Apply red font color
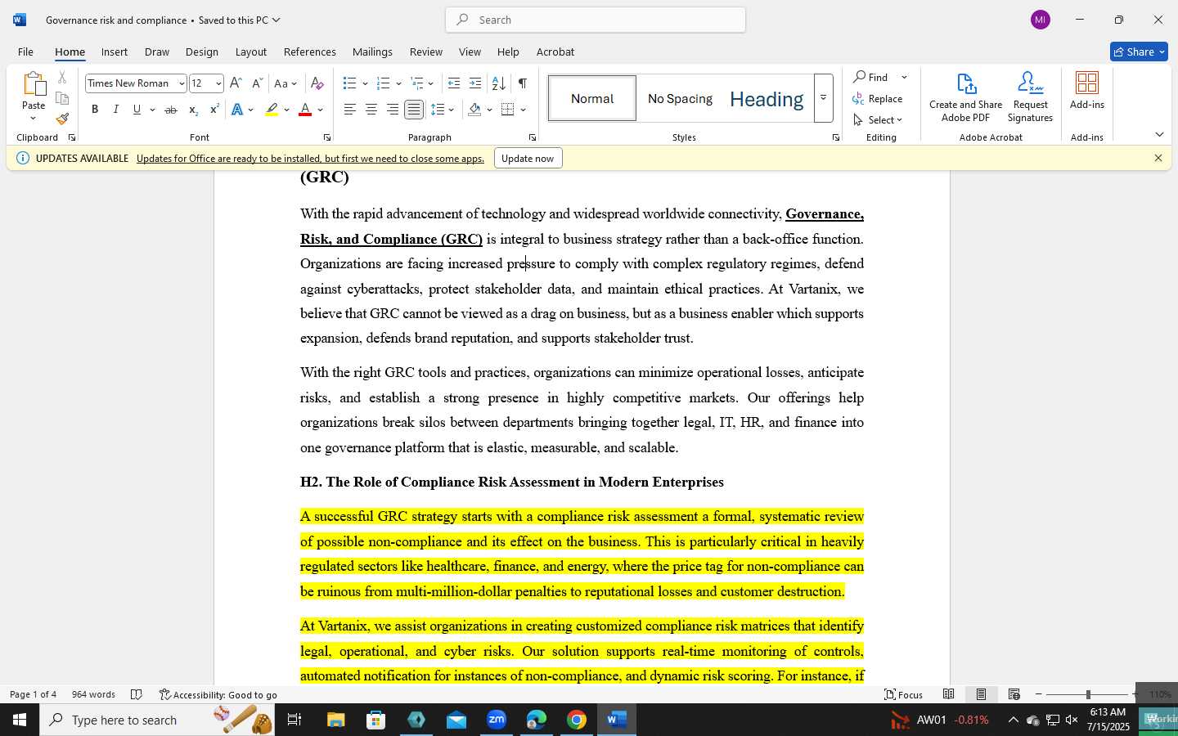This screenshot has height=736, width=1178. [305, 110]
